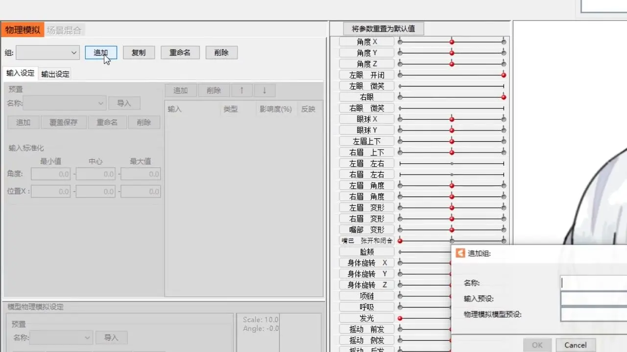Switch to the 场景混合 tab
Screen dimensions: 627x352
pyautogui.click(x=64, y=30)
